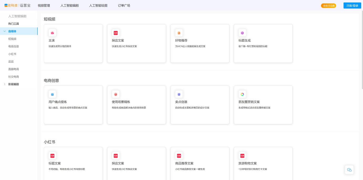
Task: Click the text 快速生成带分镜的脚本
Action: tap(60, 46)
